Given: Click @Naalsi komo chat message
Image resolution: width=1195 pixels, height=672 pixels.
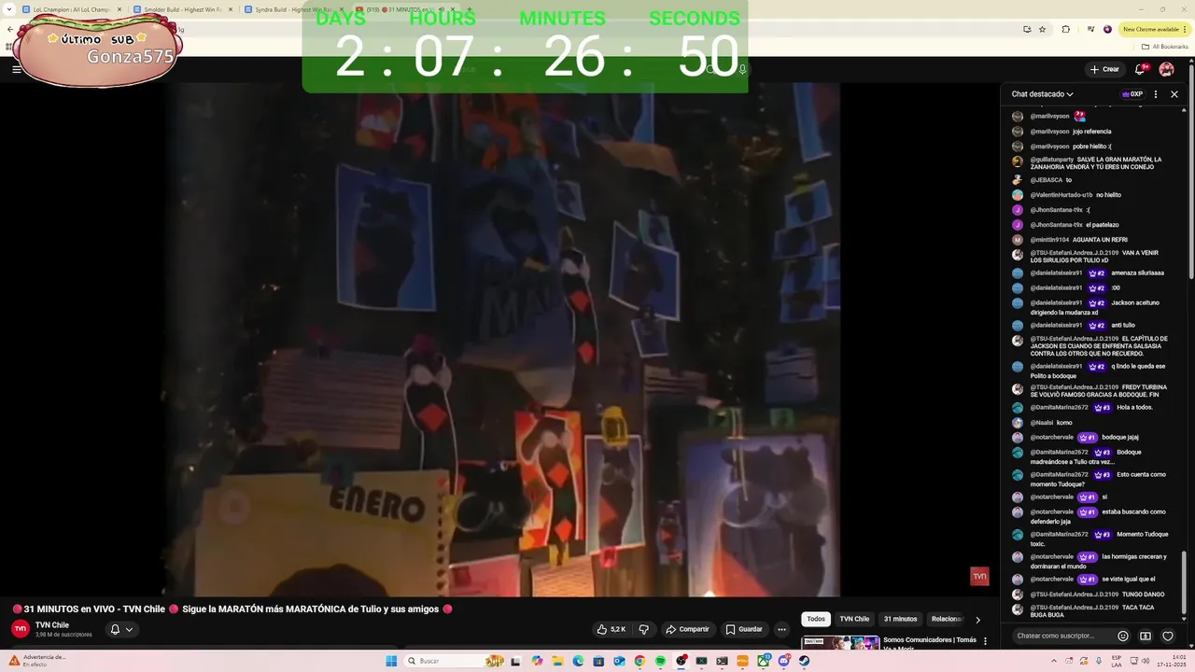Looking at the screenshot, I should tap(1051, 423).
